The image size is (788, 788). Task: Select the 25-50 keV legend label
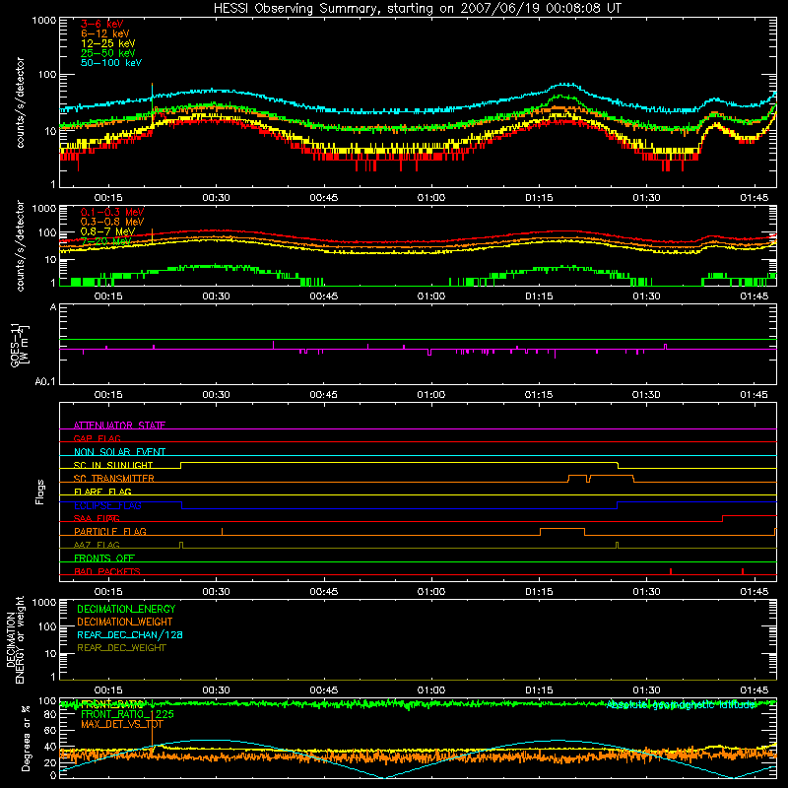coord(107,53)
